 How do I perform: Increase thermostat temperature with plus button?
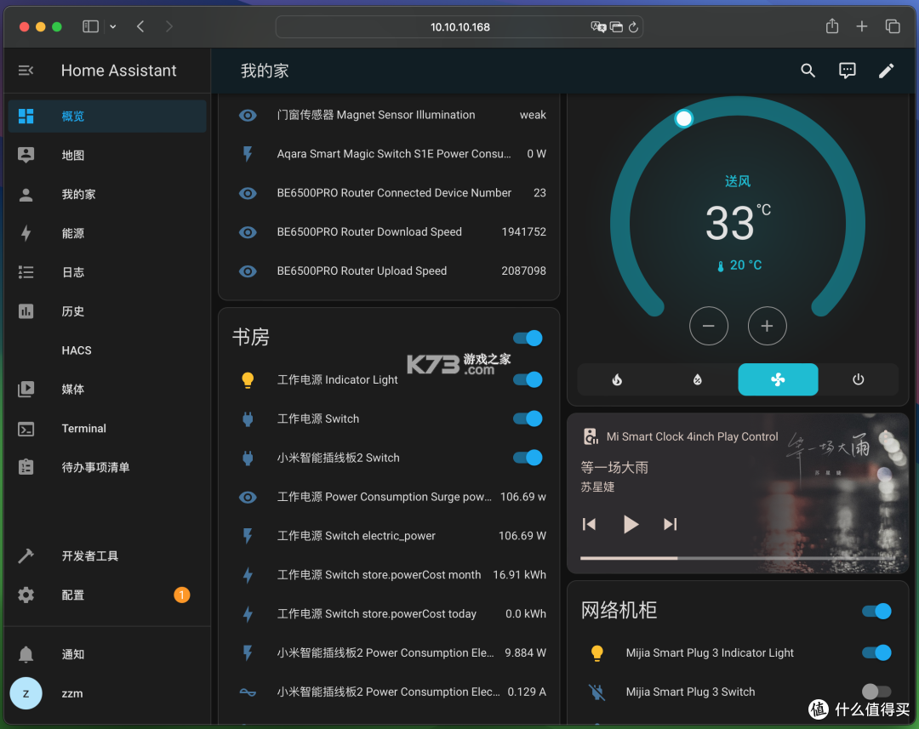[768, 326]
